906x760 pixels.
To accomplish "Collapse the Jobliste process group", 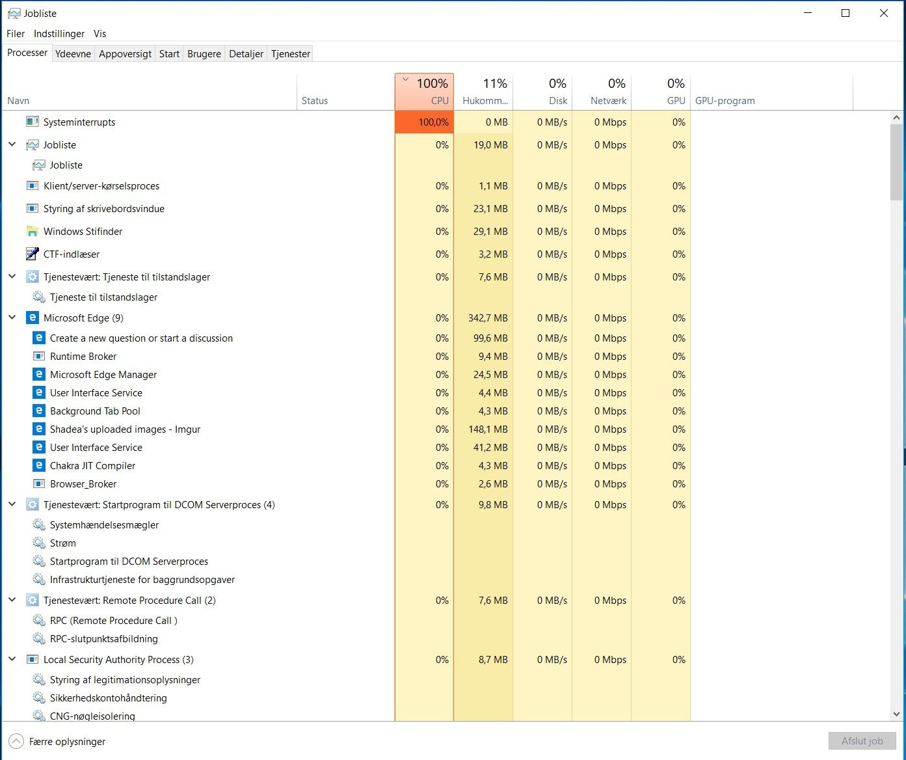I will coord(12,144).
